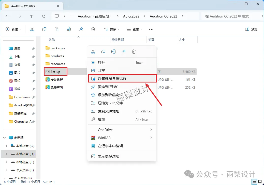Screen dimensions: 264x185
Task: Select 以管理员身份运行 (Run as administrator)
Action: (122, 79)
